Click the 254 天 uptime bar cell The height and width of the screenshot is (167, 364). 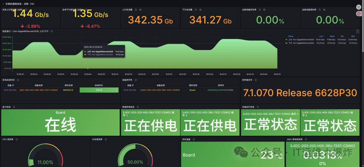click(99, 90)
